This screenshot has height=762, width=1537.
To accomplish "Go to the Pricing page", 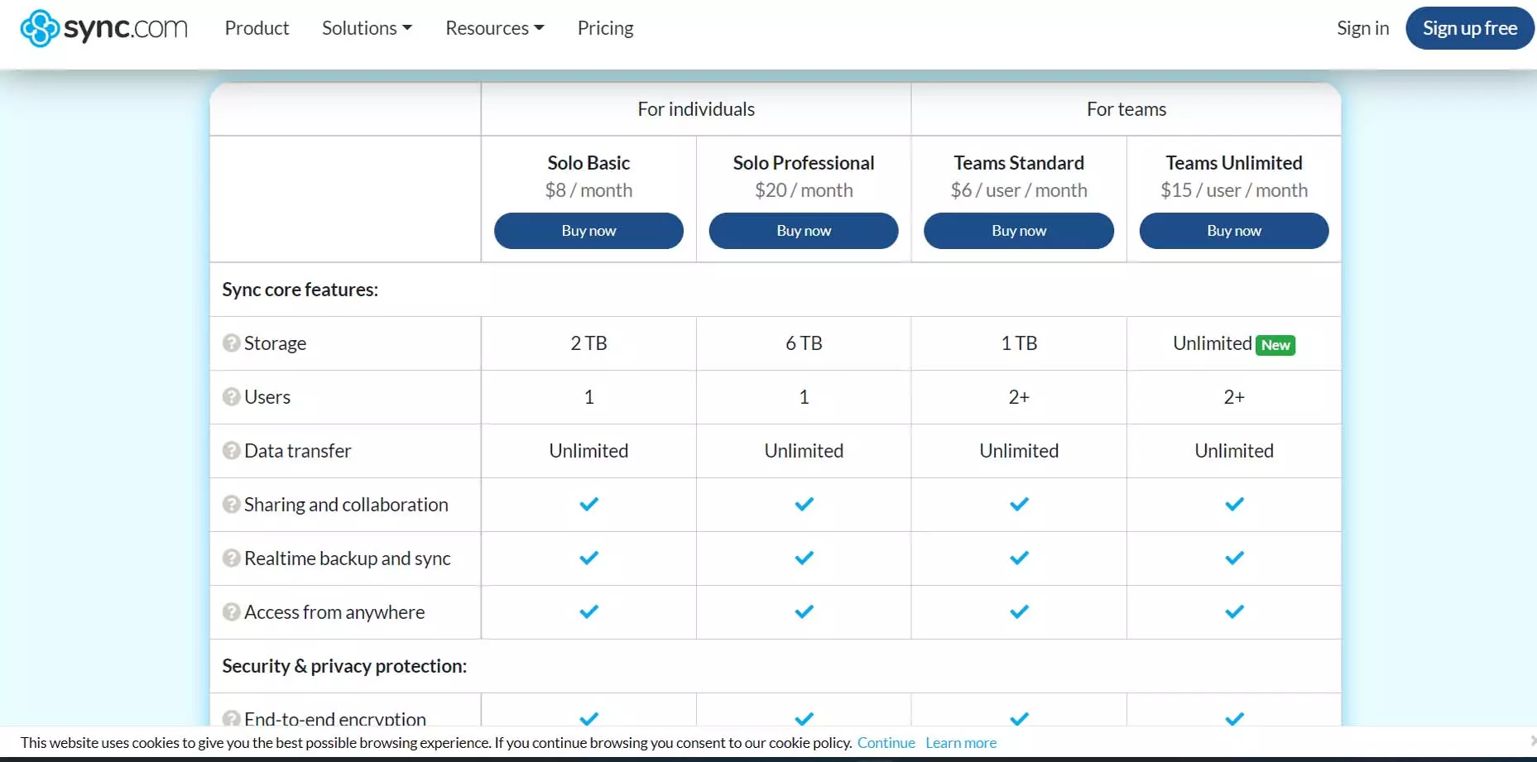I will coord(605,28).
